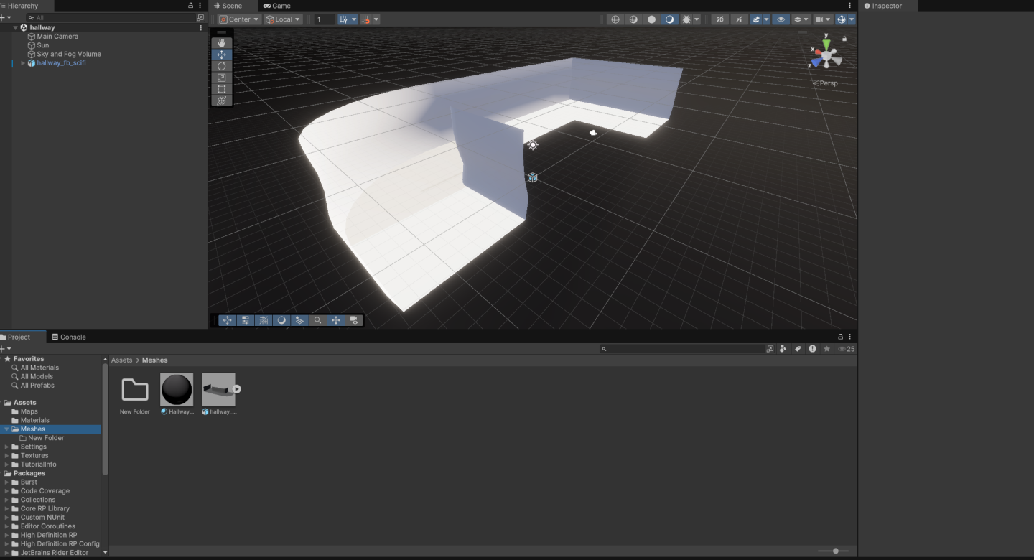Viewport: 1034px width, 560px height.
Task: Click the green Y axis cone on orientation gizmo
Action: pos(826,45)
